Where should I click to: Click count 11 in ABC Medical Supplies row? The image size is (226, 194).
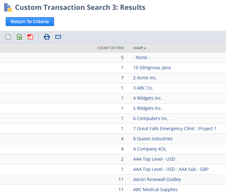click(x=121, y=190)
